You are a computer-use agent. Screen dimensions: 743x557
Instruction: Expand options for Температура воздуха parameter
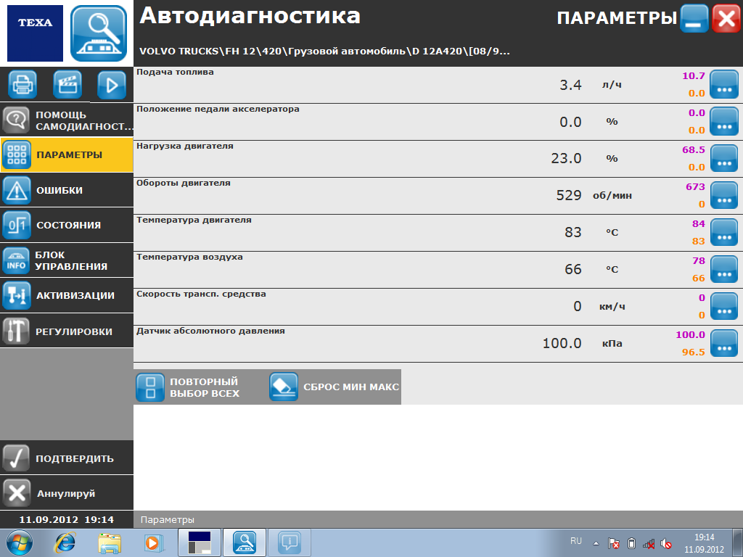722,269
